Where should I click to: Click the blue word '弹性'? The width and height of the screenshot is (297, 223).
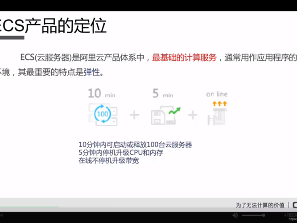[x=92, y=72]
